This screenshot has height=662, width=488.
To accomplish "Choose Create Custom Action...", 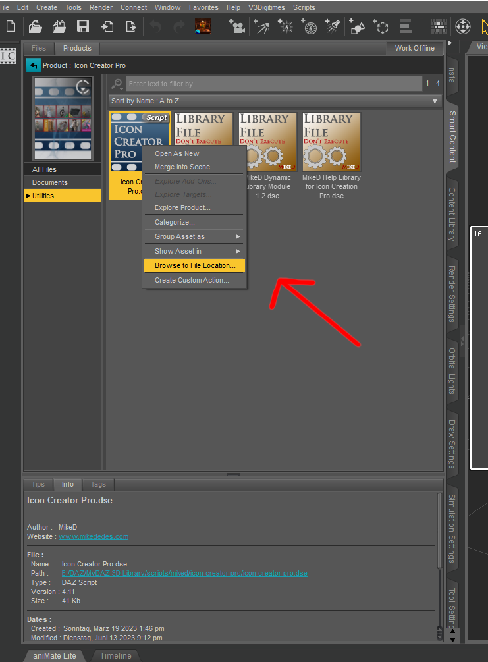I will coord(194,280).
